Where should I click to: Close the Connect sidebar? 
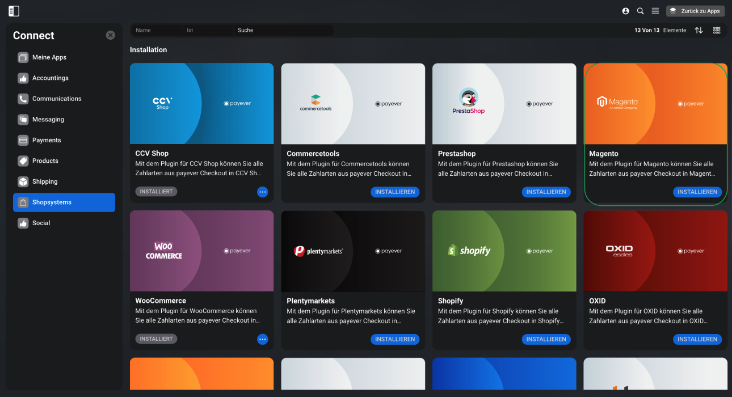point(110,35)
